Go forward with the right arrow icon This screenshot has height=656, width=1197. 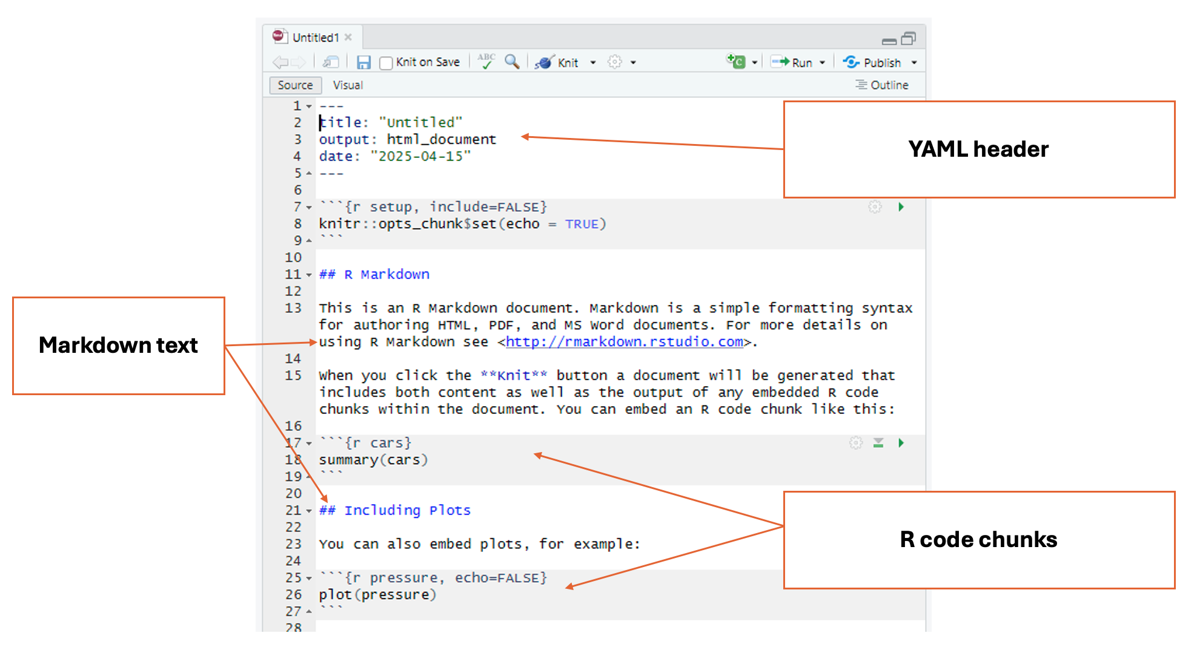[x=298, y=62]
